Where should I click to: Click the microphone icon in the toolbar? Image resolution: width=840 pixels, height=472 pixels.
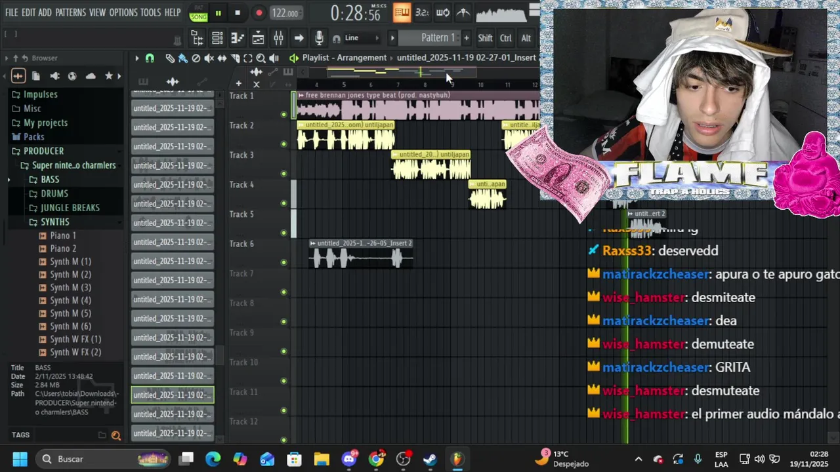click(319, 38)
